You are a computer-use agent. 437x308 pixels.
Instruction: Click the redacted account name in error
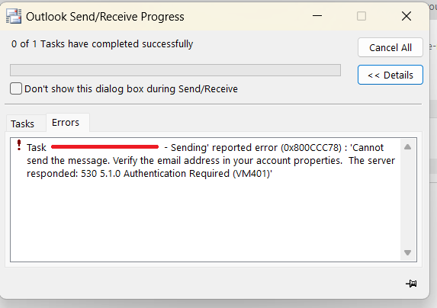pos(104,147)
